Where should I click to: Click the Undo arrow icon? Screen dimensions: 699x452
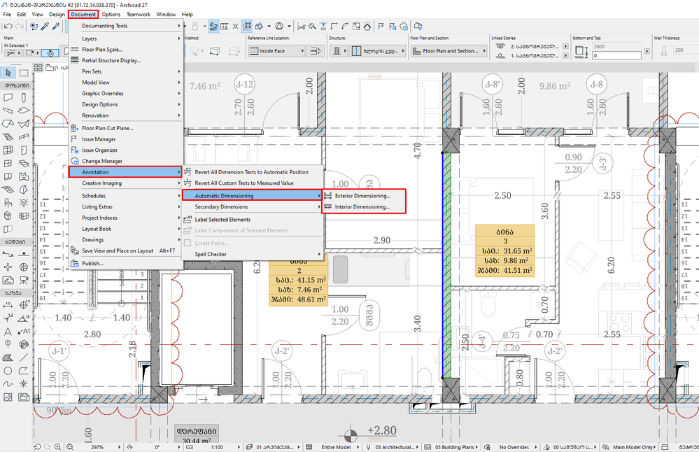(x=7, y=26)
